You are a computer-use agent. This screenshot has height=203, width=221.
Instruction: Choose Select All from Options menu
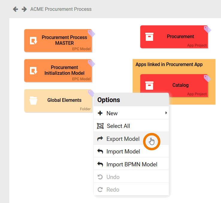(118, 126)
